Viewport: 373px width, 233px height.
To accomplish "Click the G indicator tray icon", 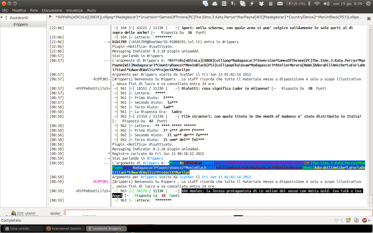I will point(224,3).
